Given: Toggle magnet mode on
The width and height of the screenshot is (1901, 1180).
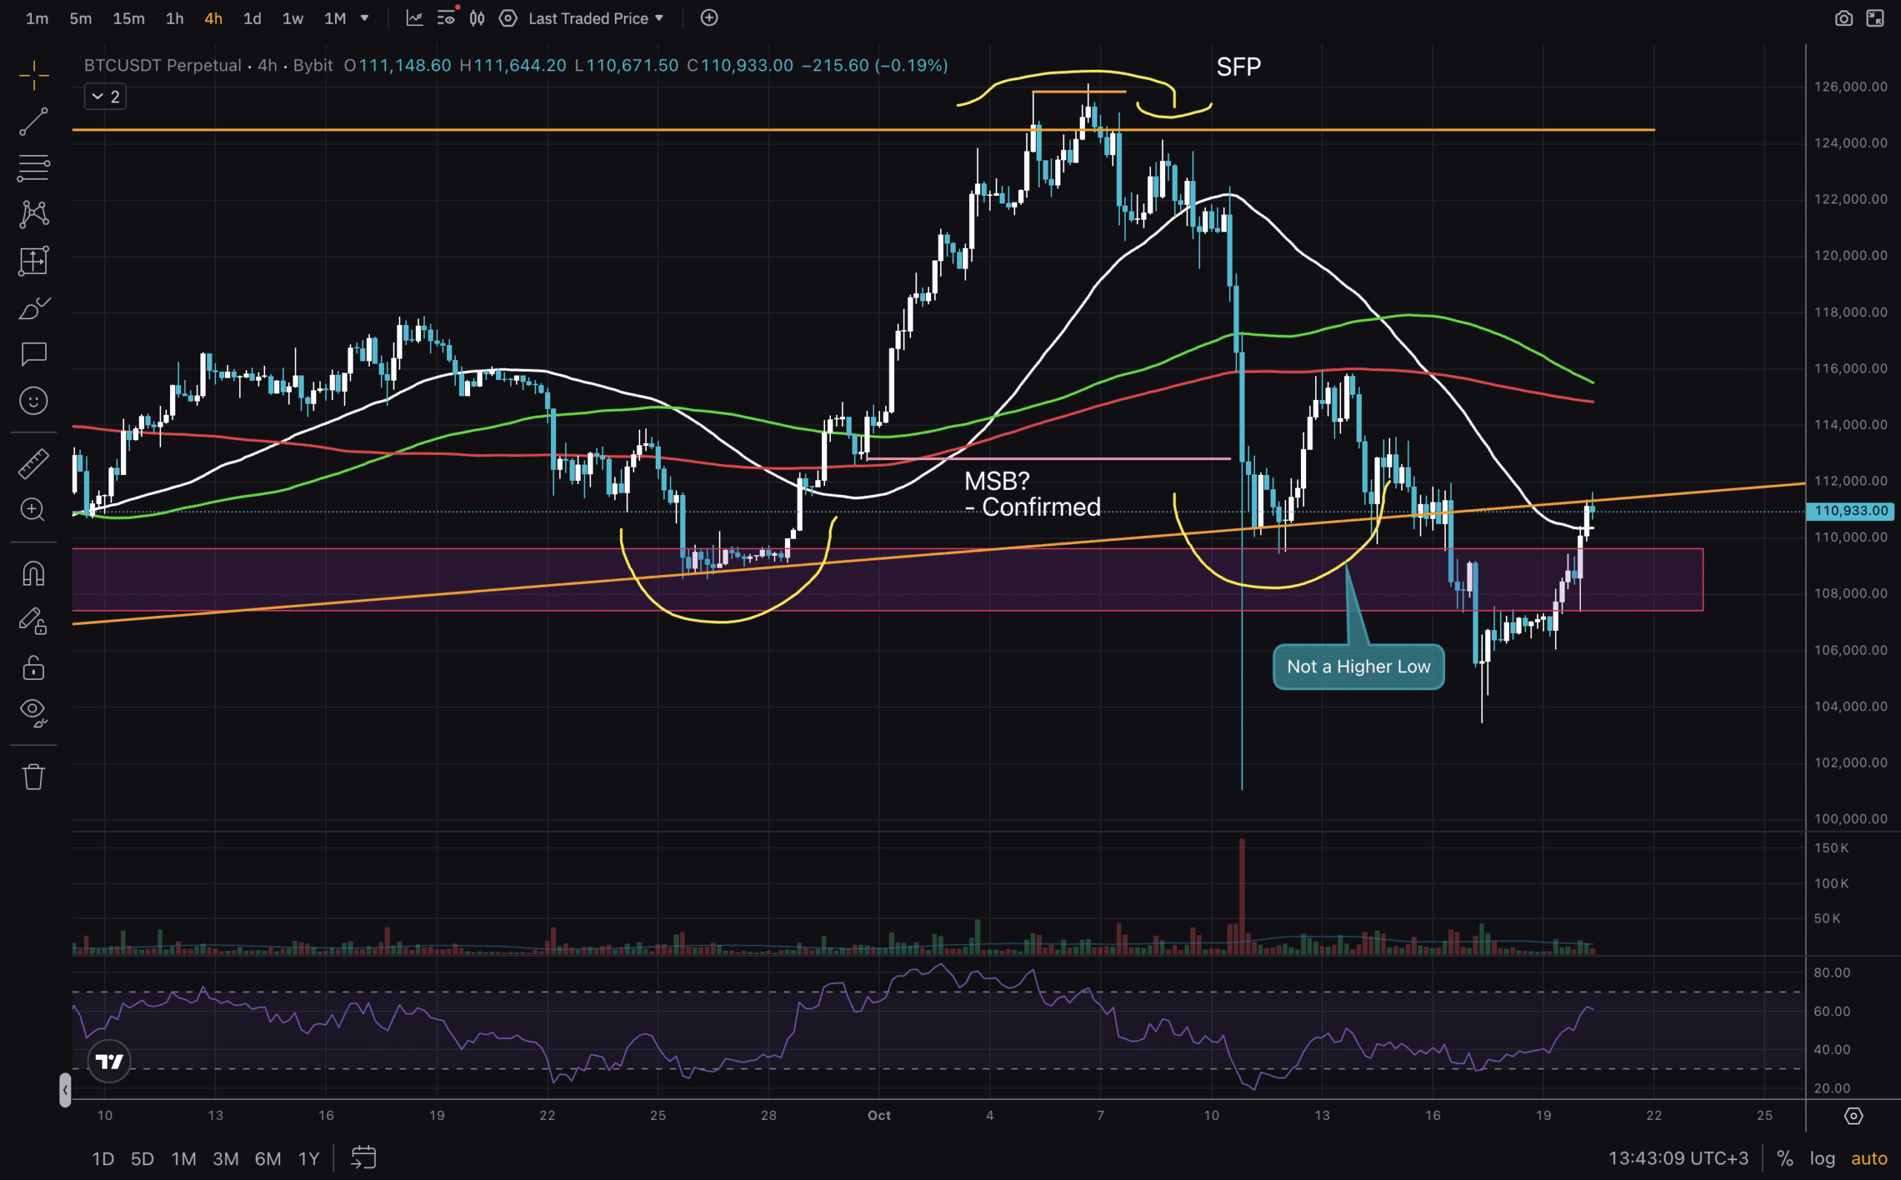Looking at the screenshot, I should (33, 574).
